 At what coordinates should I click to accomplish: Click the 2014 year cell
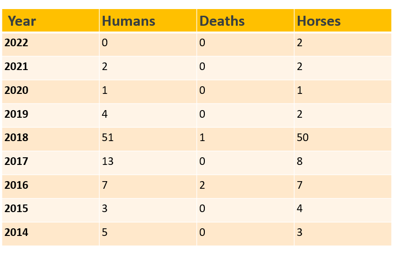pos(16,233)
